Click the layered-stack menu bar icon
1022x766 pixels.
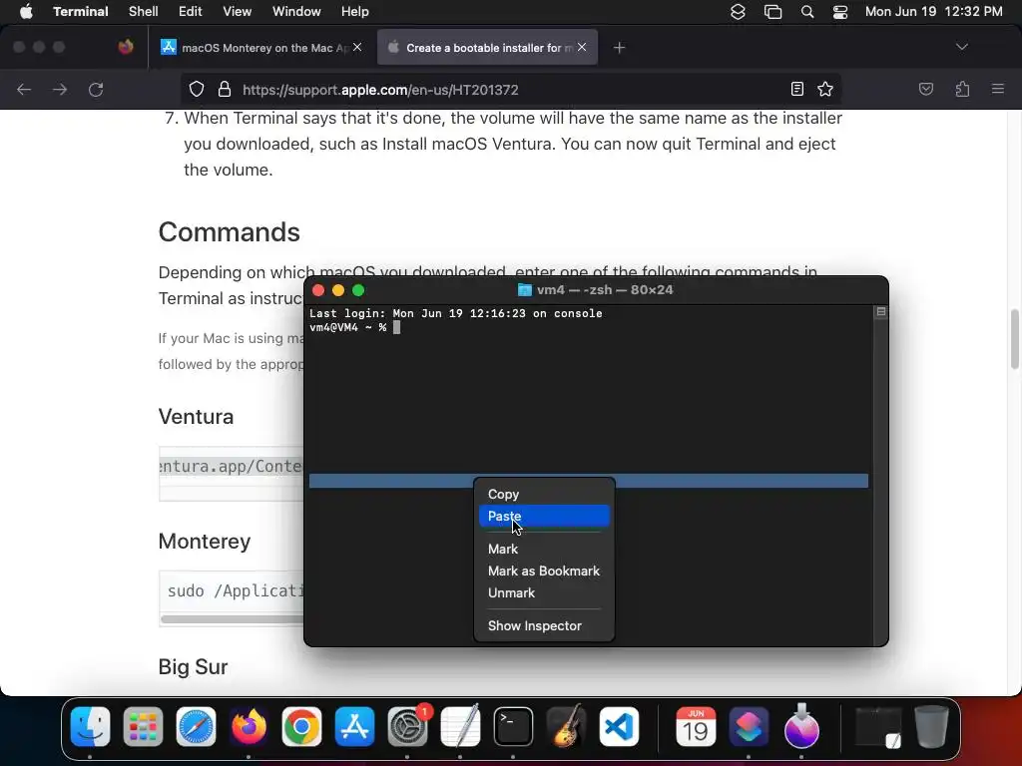pos(738,12)
